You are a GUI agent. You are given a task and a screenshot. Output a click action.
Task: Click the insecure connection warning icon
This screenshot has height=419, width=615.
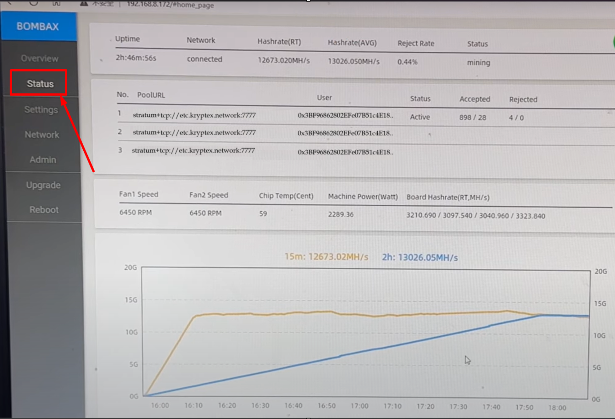click(84, 4)
